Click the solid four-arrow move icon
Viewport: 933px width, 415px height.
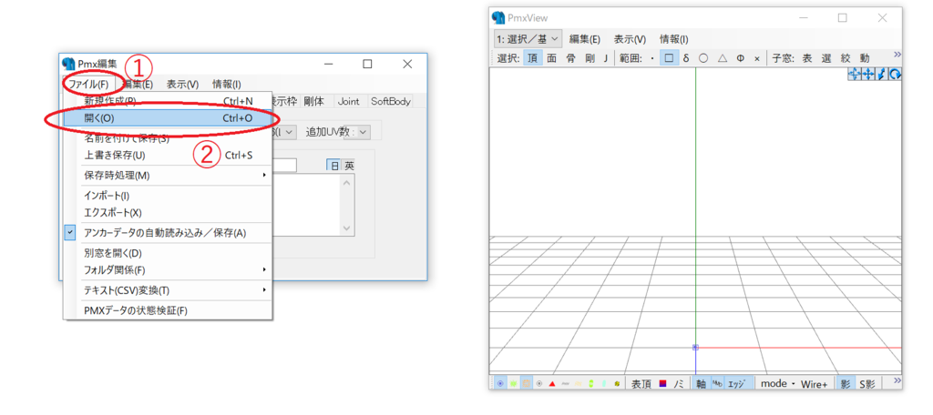pos(867,75)
